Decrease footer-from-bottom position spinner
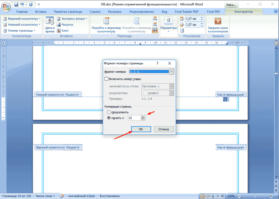This screenshot has height=199, width=279. pos(202,26)
